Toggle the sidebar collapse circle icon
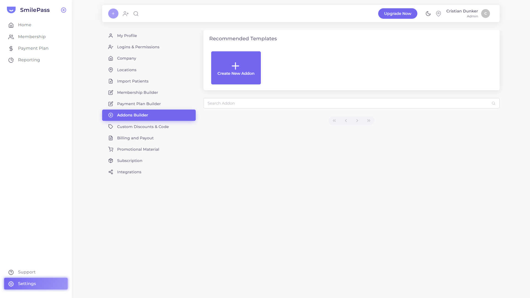 [x=63, y=10]
